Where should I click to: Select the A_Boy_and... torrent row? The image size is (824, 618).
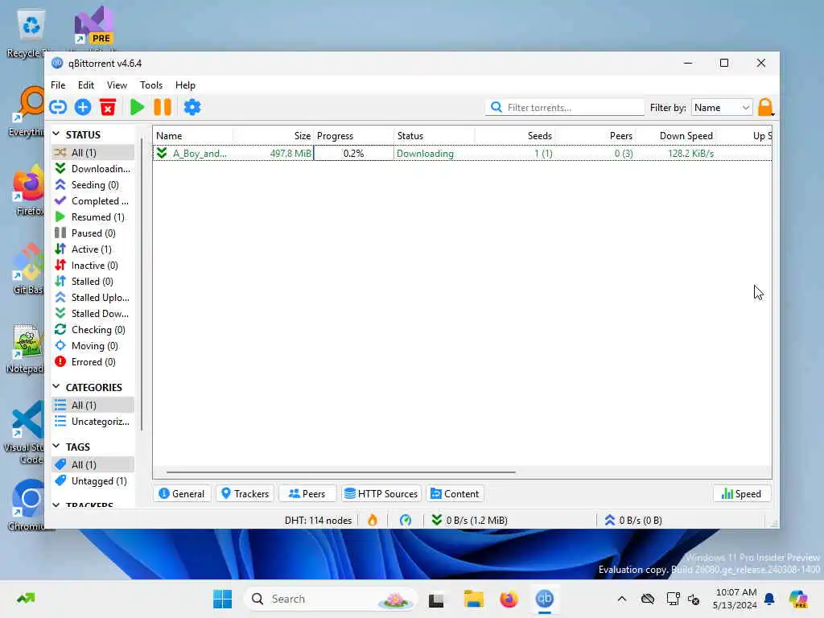pos(463,154)
